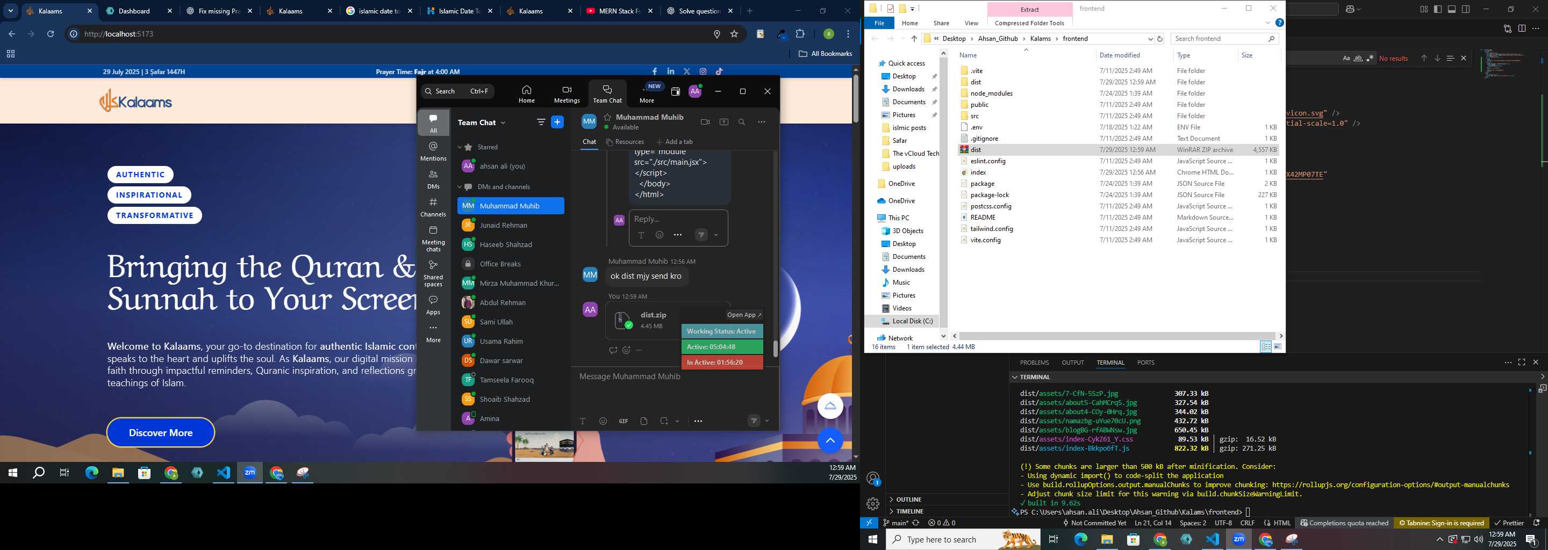
Task: Click the VS Code notifications bell in status bar
Action: (x=1537, y=523)
